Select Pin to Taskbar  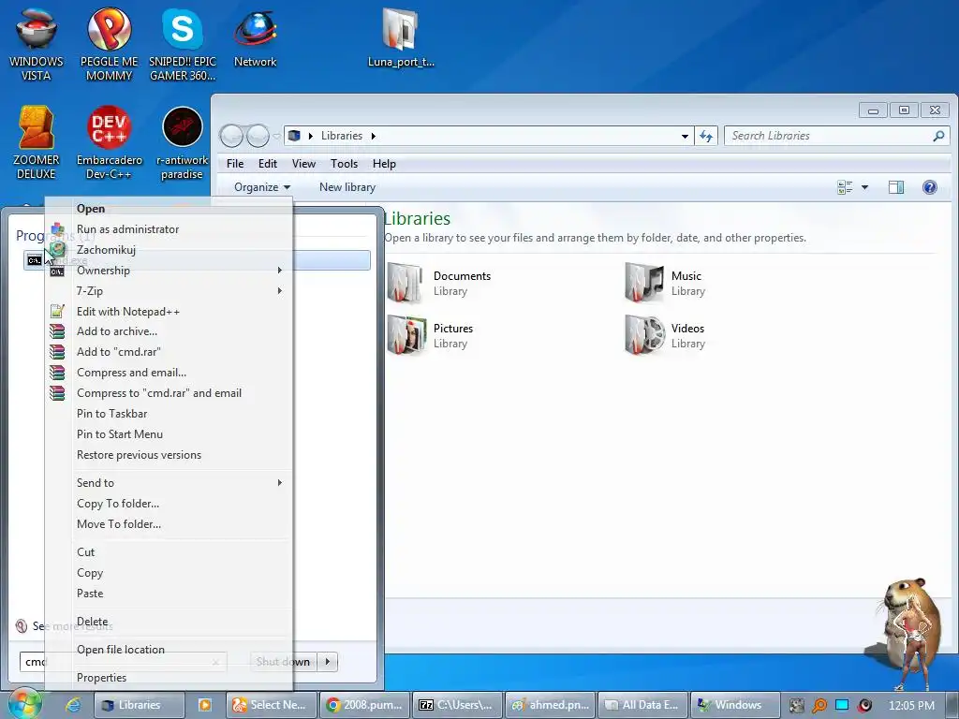169,414
